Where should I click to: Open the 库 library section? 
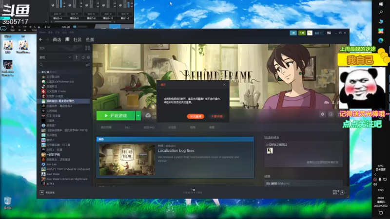[67, 39]
